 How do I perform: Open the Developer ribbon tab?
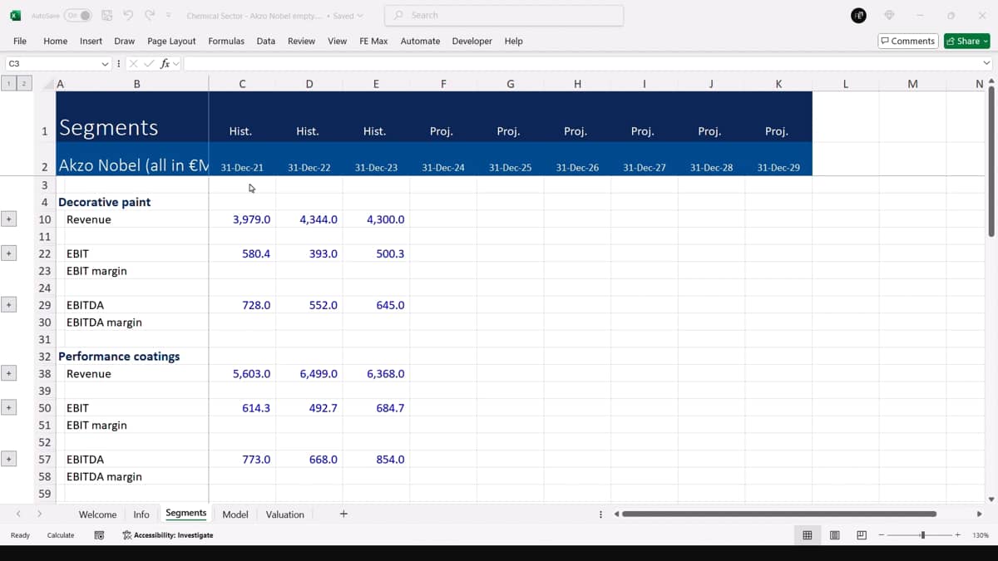point(472,41)
